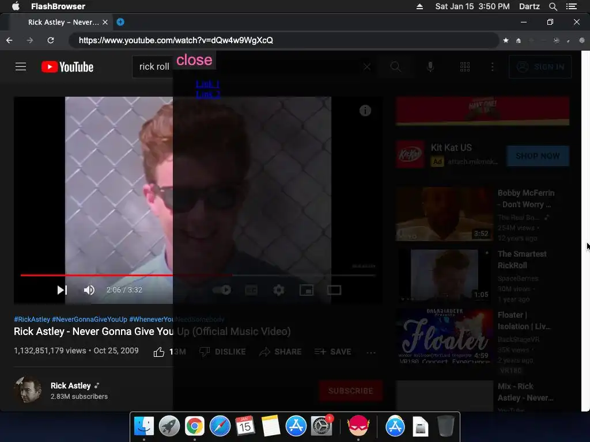Reload the page with the refresh icon
The height and width of the screenshot is (442, 590).
tap(51, 40)
